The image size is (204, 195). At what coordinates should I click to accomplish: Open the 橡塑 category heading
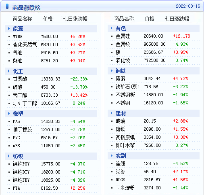[x=18, y=114]
